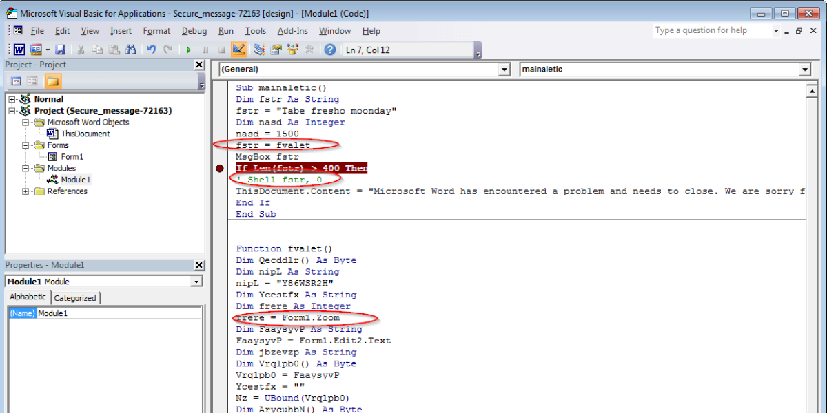Switch to the Categorized properties tab
Image resolution: width=827 pixels, height=413 pixels.
[x=75, y=298]
